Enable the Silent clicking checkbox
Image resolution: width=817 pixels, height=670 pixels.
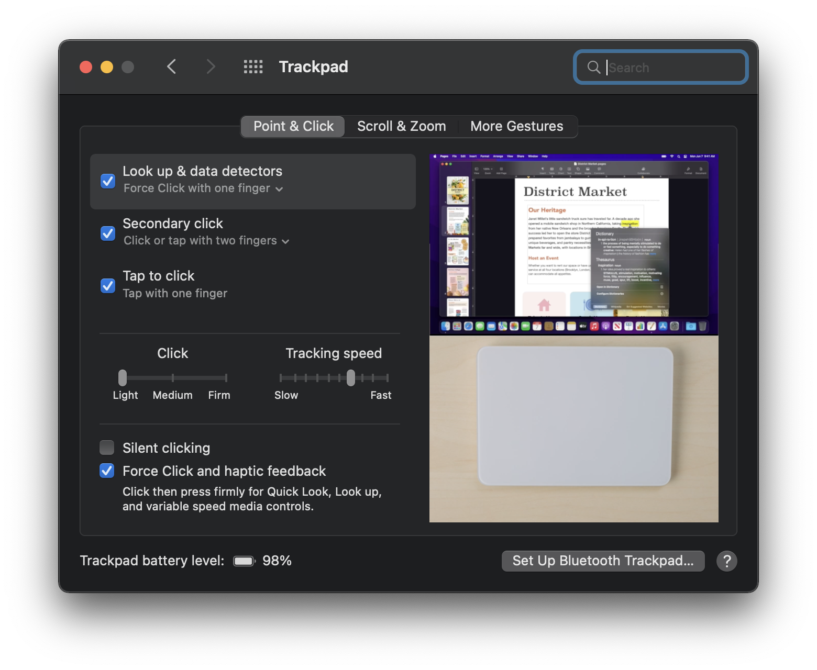[107, 448]
